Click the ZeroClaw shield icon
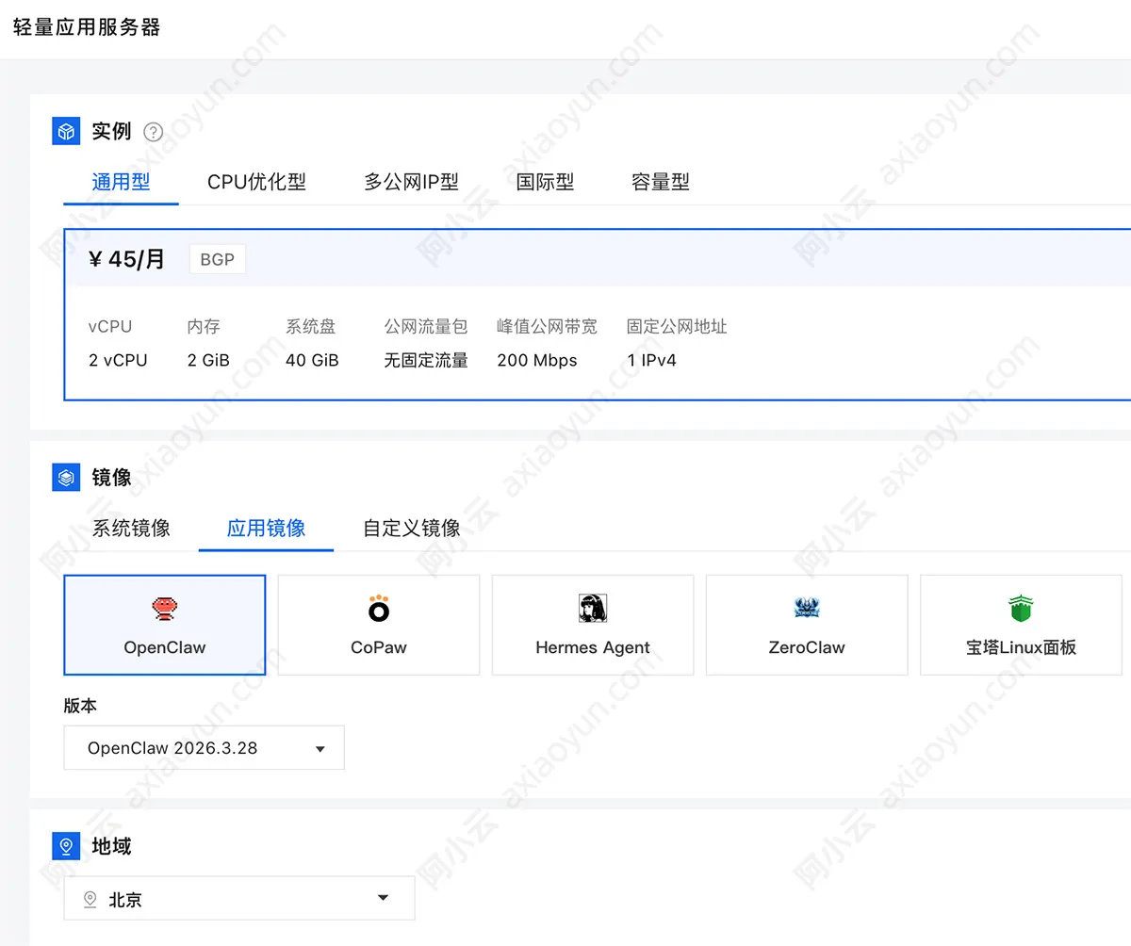Viewport: 1131px width, 946px height. pos(806,609)
